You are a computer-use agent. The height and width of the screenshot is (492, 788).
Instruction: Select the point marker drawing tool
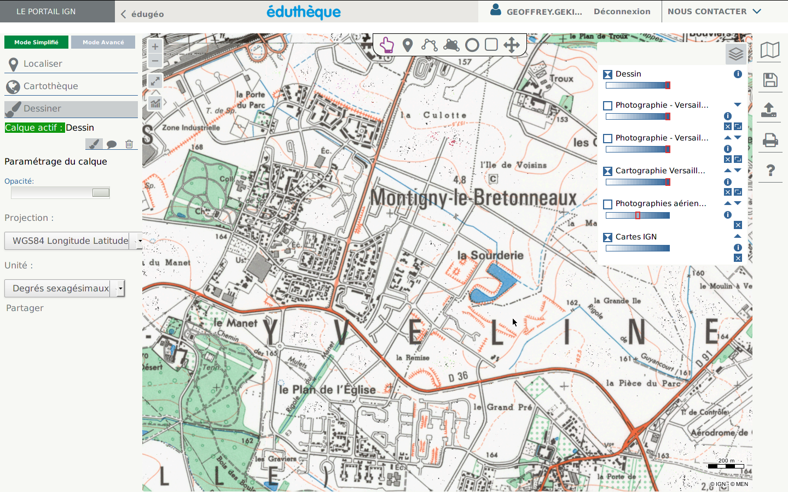tap(408, 45)
